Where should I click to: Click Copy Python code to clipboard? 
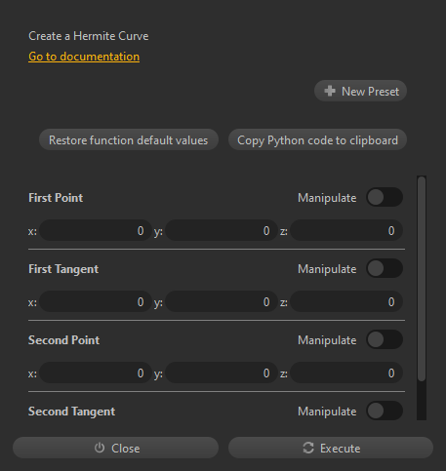(x=317, y=139)
